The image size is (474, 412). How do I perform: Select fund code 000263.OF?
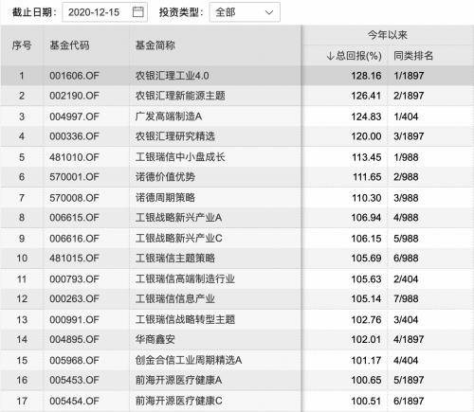[74, 299]
